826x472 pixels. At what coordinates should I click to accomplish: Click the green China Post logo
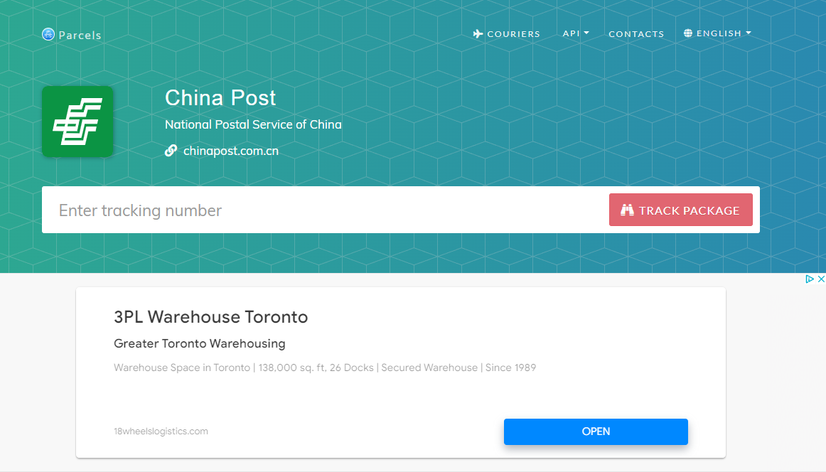(x=77, y=122)
